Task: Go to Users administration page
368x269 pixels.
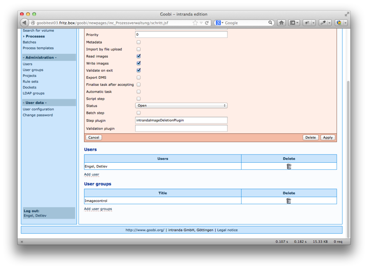Action: pos(27,64)
